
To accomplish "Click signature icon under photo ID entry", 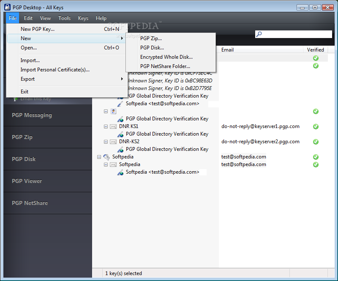I will pos(120,119).
